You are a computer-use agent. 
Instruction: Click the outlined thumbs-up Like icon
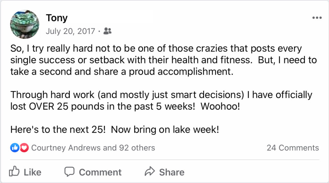click(14, 171)
